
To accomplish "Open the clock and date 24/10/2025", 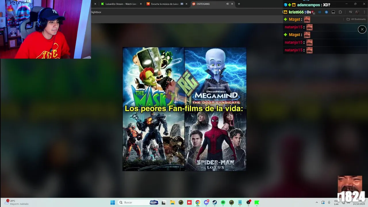I will (x=359, y=202).
